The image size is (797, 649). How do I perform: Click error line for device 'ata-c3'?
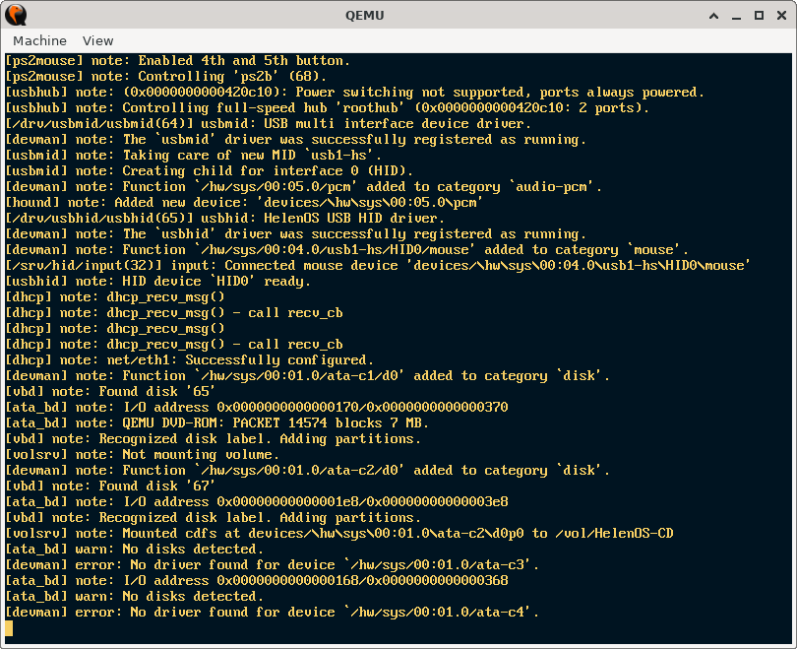273,565
